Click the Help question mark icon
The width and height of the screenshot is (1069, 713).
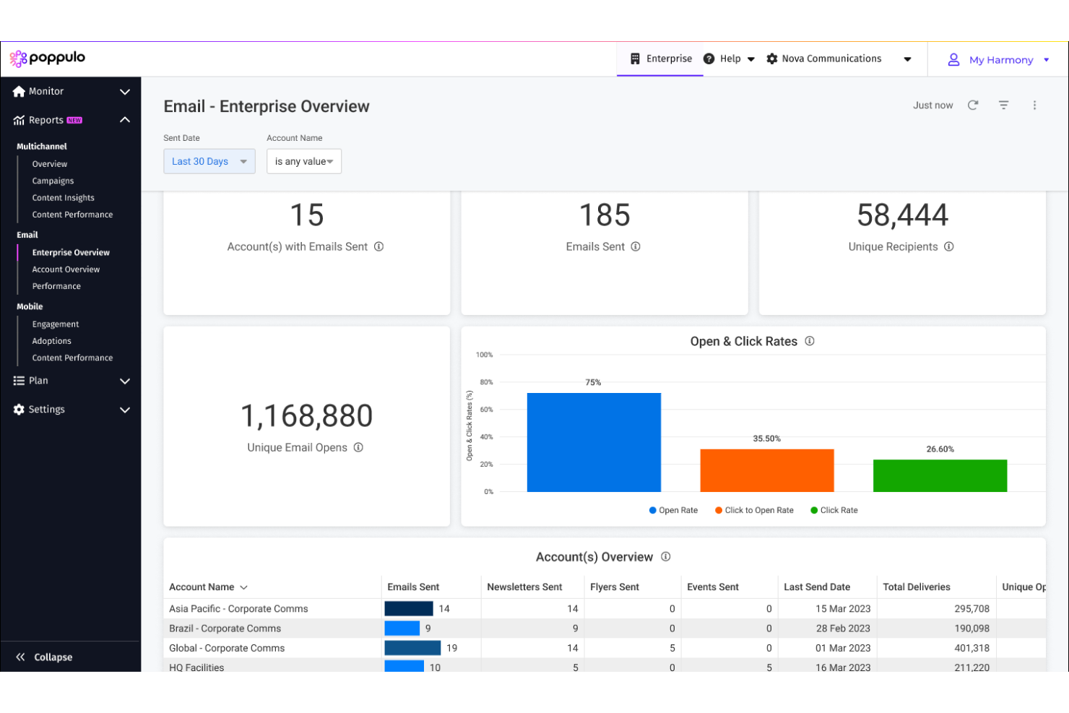tap(709, 59)
